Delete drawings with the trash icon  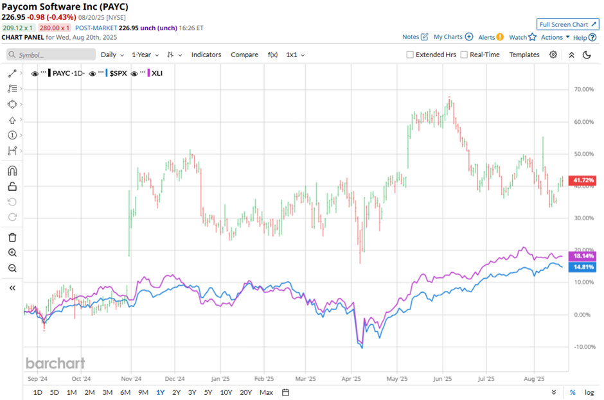pyautogui.click(x=12, y=237)
